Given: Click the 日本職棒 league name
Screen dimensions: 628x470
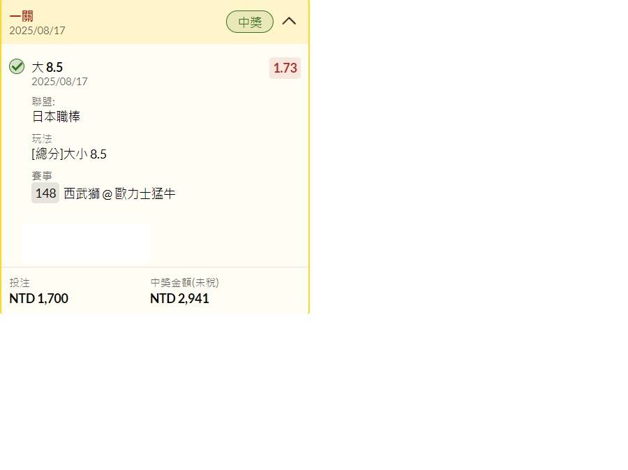Looking at the screenshot, I should pos(56,117).
